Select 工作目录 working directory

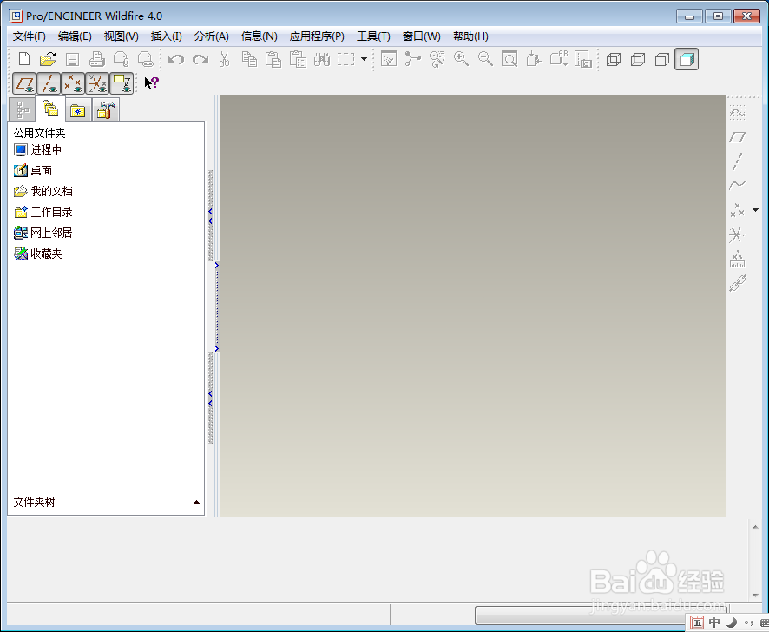[43, 212]
